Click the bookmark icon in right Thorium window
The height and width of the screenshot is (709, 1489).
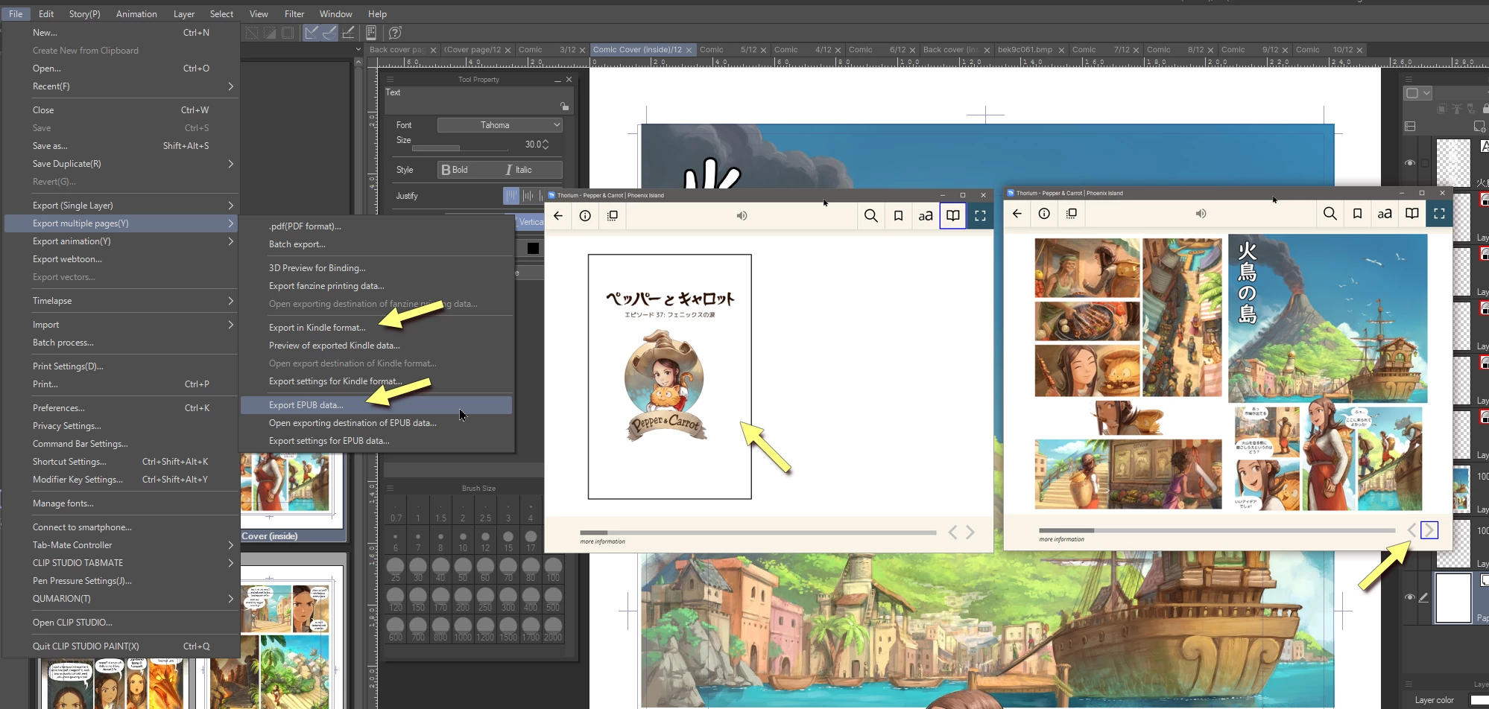(x=1357, y=214)
